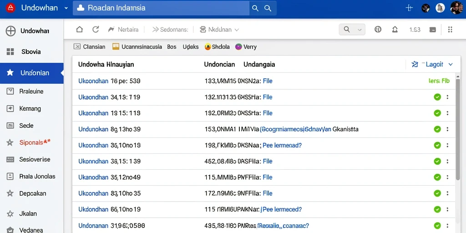Click the dark rectangle icon next to 1.63
The width and height of the screenshot is (466, 233).
tap(433, 30)
